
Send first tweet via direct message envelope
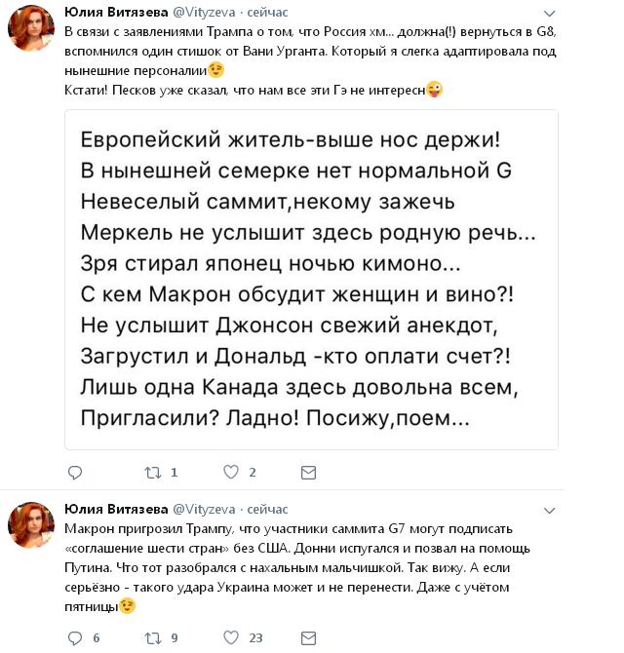click(x=308, y=473)
